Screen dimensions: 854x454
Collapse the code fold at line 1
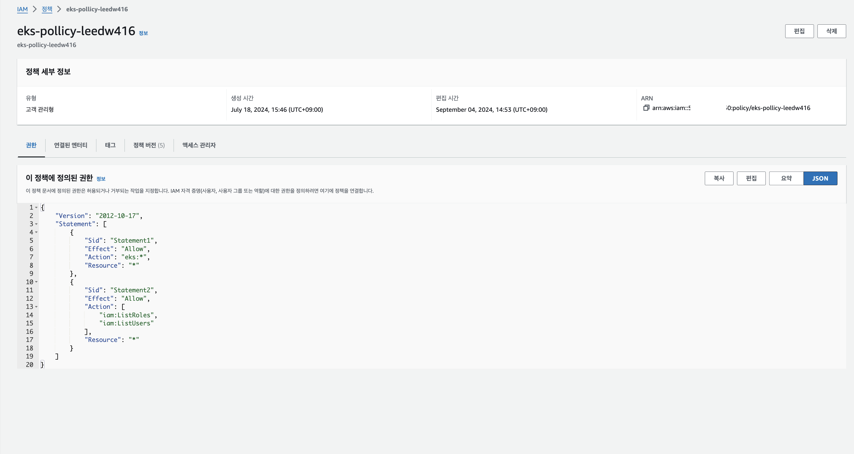pos(36,208)
